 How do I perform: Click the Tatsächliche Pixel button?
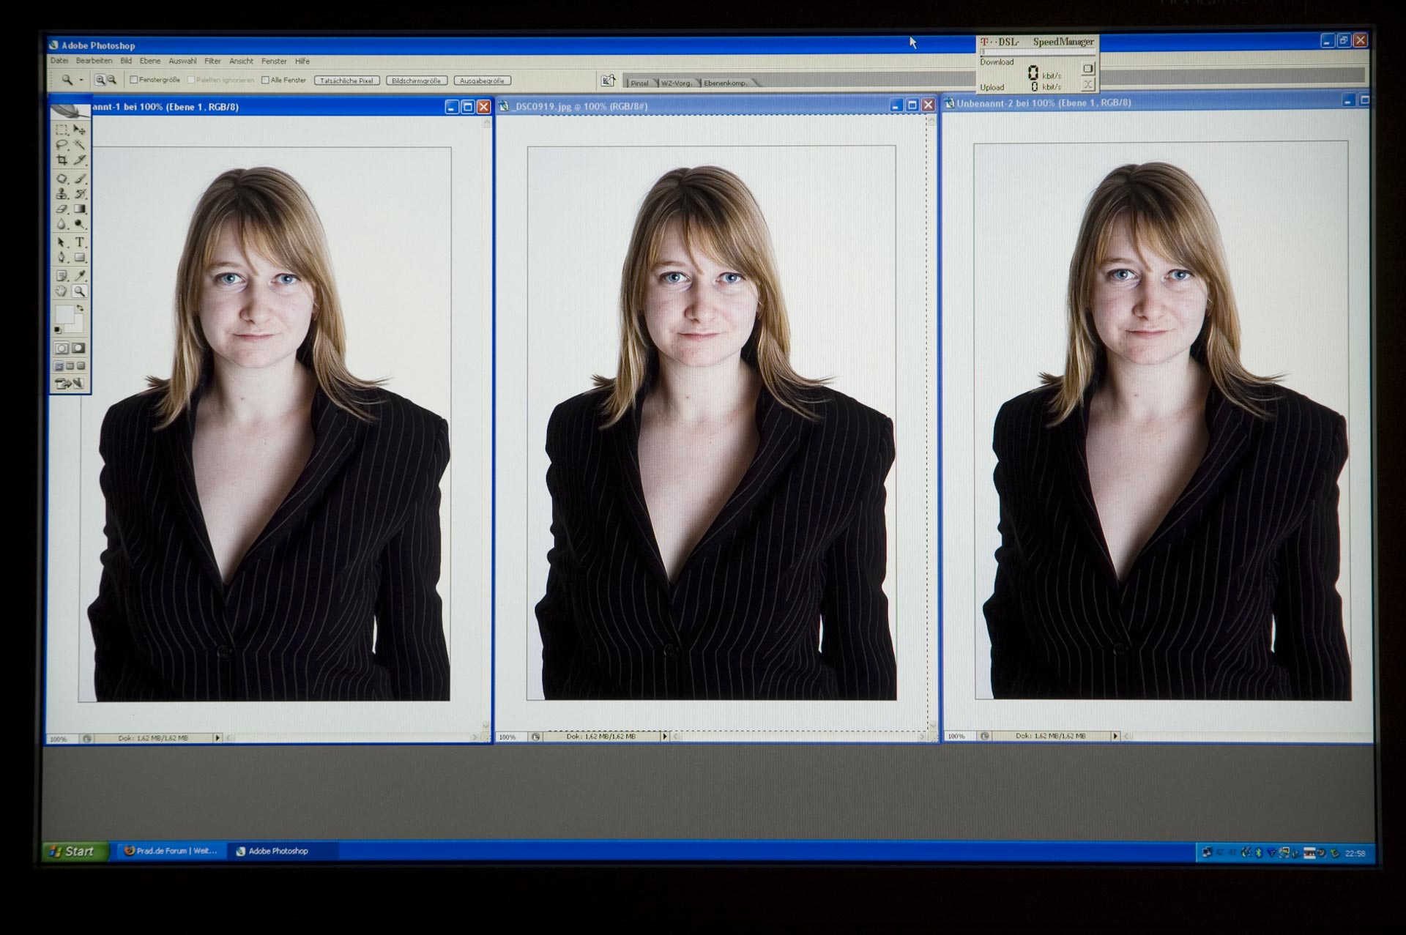pyautogui.click(x=346, y=81)
